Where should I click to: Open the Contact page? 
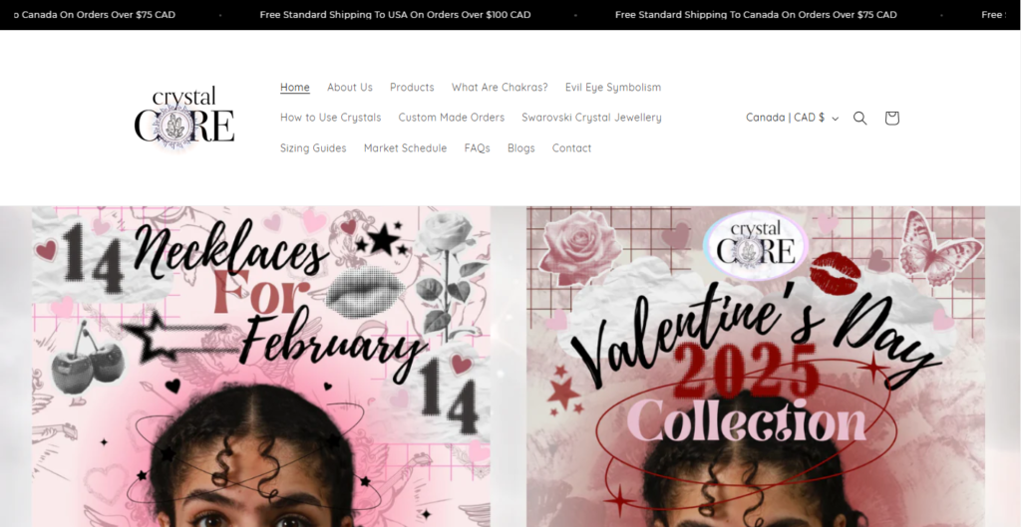point(571,148)
